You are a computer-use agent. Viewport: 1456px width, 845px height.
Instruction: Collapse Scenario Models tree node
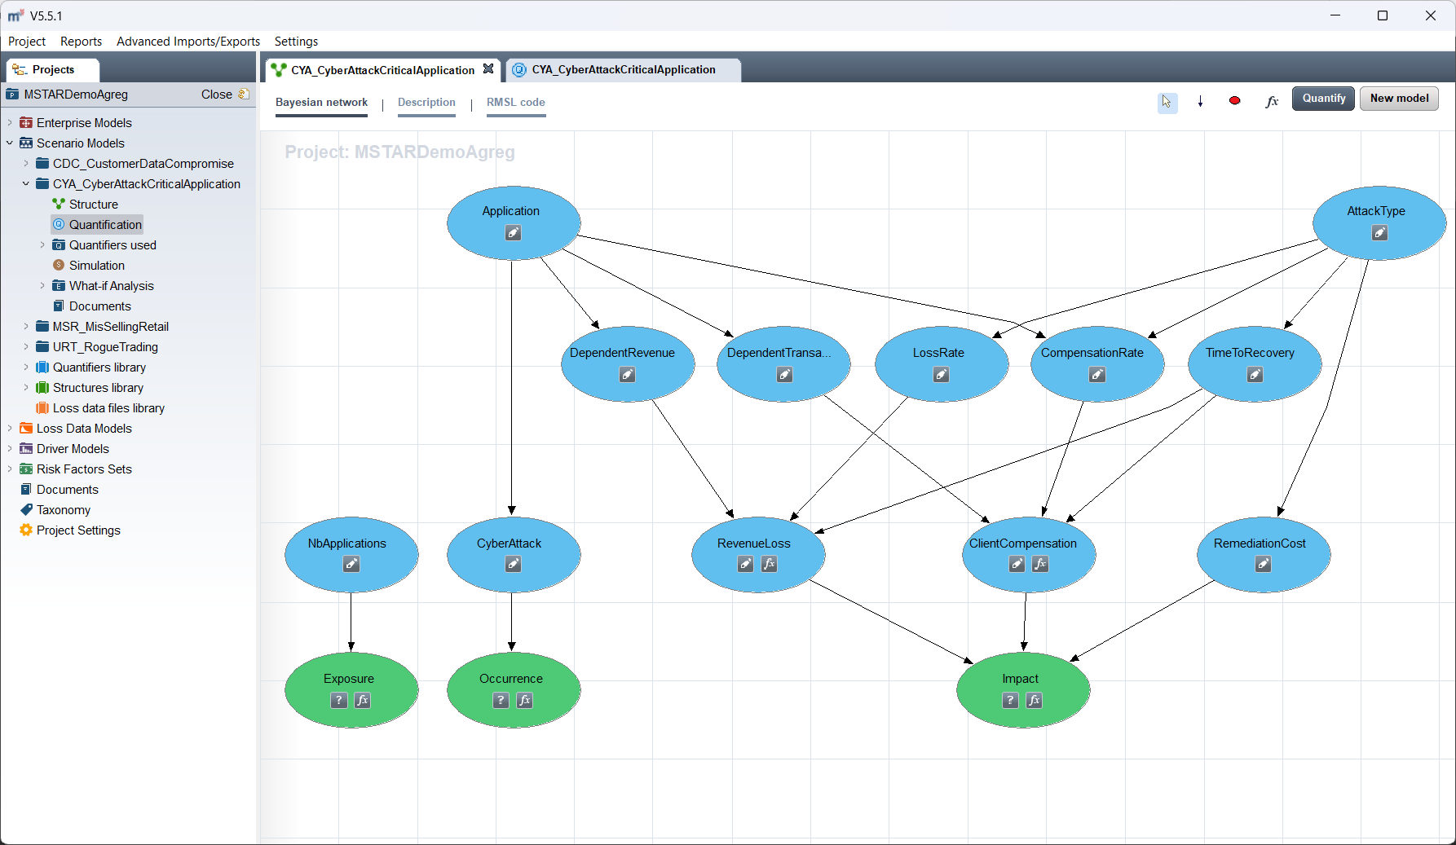10,143
